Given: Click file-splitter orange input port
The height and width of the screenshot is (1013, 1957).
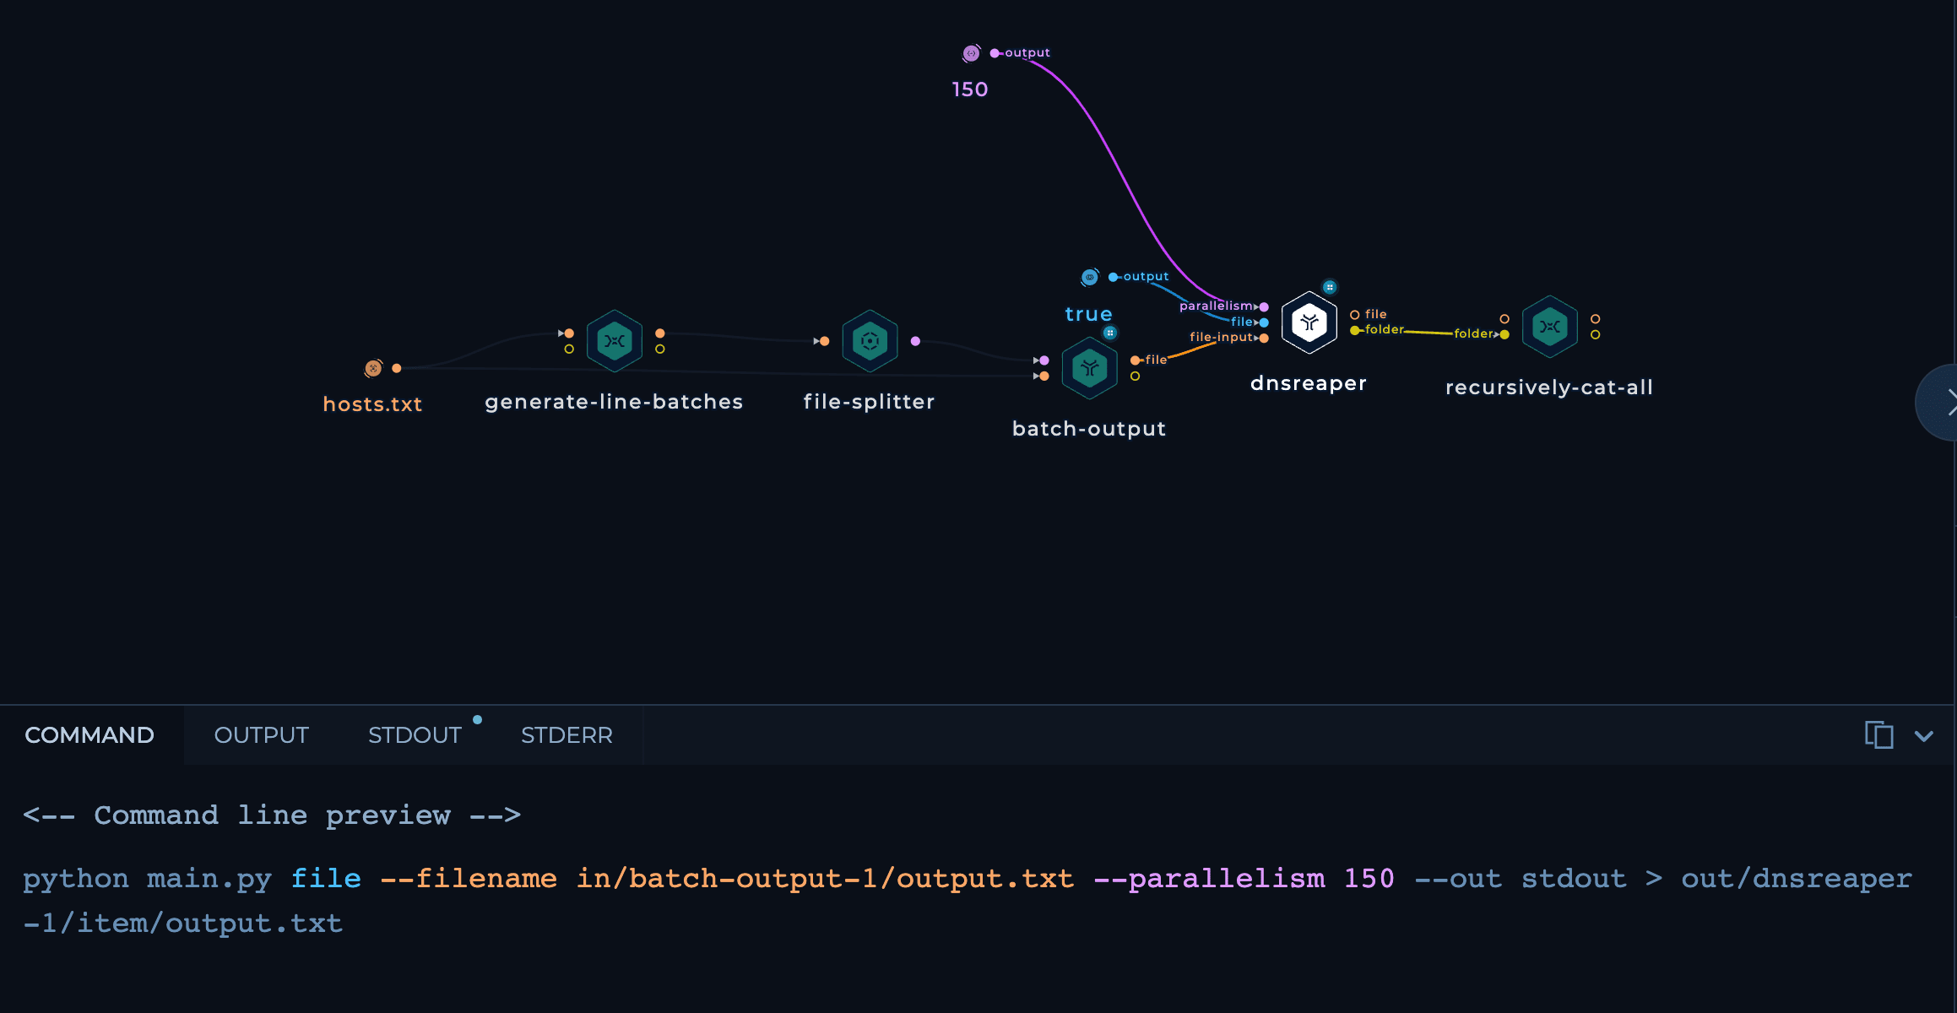Looking at the screenshot, I should tap(825, 341).
